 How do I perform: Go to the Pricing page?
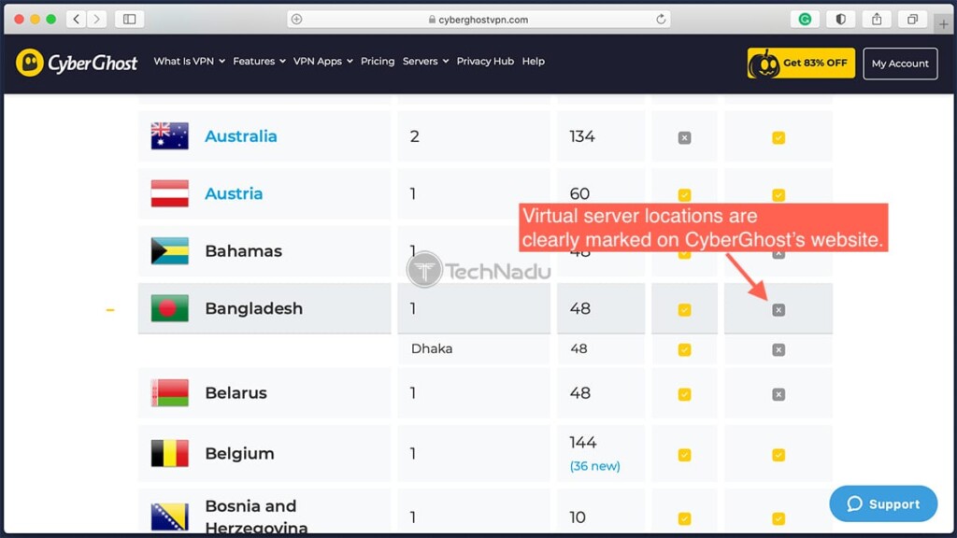pos(378,61)
